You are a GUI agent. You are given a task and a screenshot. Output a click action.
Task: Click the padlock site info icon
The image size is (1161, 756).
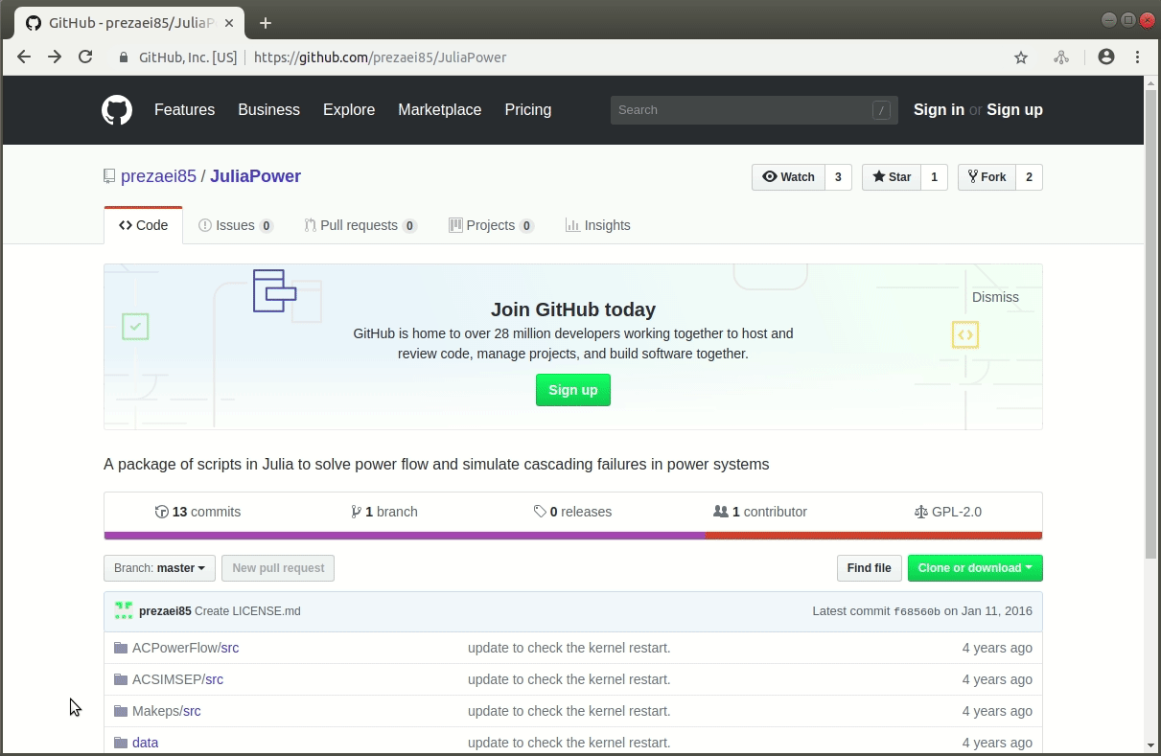click(x=123, y=57)
